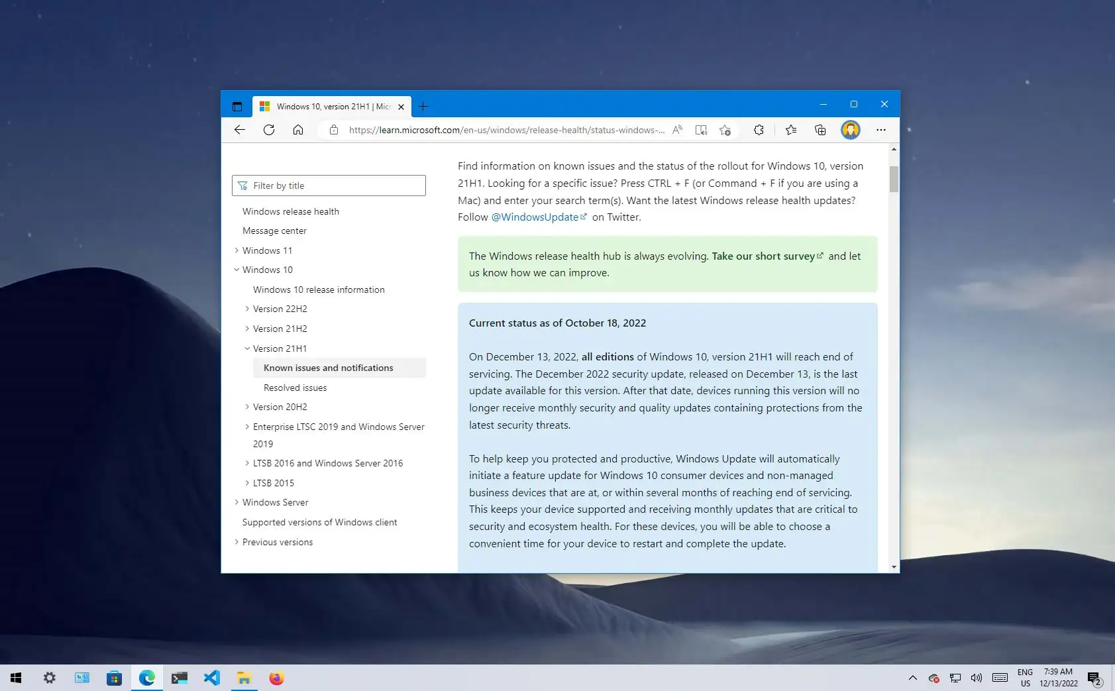Open the Edge profile avatar
Screen dimensions: 1115x691
point(851,130)
